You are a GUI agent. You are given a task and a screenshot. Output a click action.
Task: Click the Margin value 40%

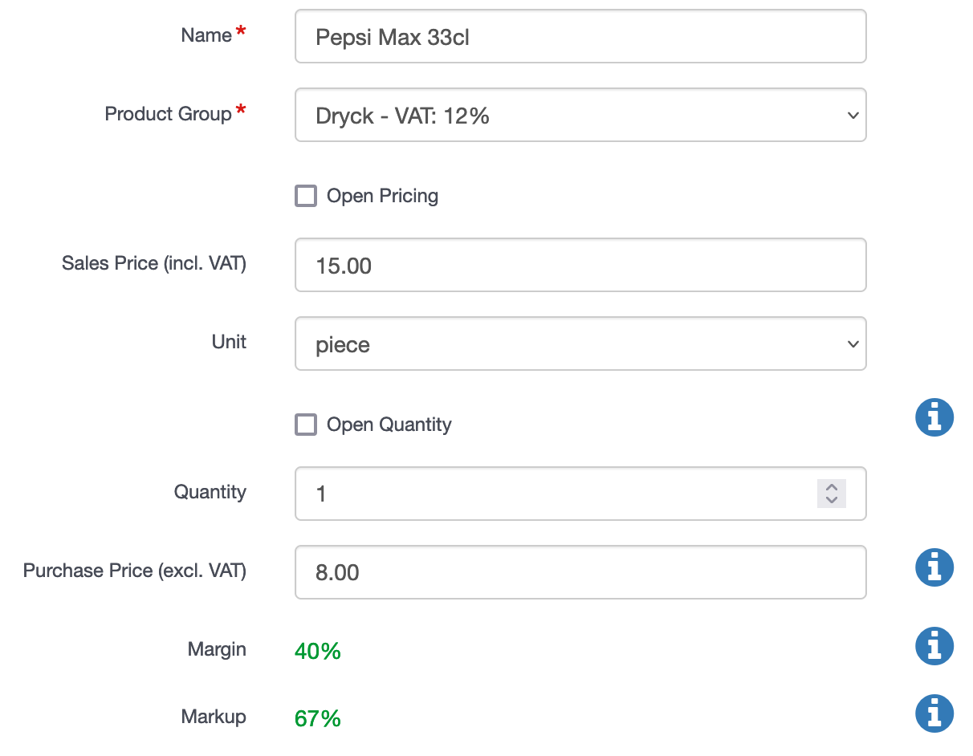click(x=318, y=651)
